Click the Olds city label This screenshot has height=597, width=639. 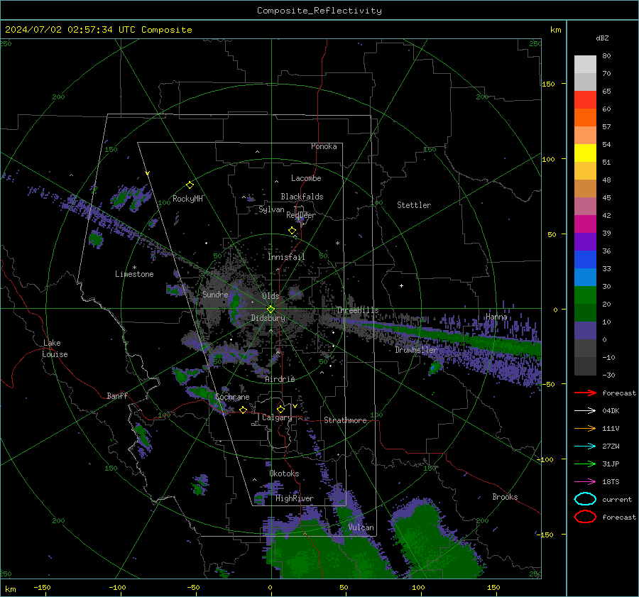coord(271,296)
